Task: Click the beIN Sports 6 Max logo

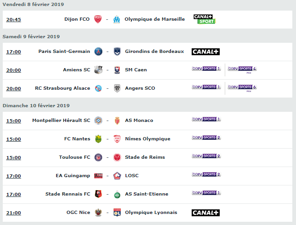Action: pos(242,88)
